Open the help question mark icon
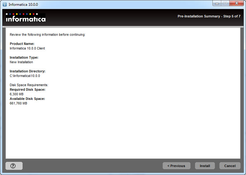 (x=14, y=166)
